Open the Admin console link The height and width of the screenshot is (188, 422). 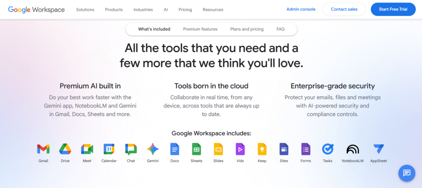coord(301,9)
